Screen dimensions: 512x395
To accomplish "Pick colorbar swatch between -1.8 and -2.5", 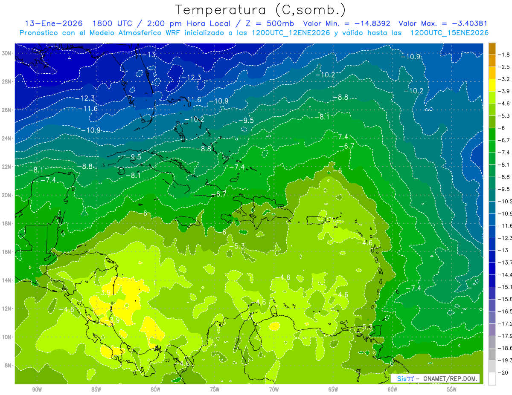I will [x=492, y=61].
